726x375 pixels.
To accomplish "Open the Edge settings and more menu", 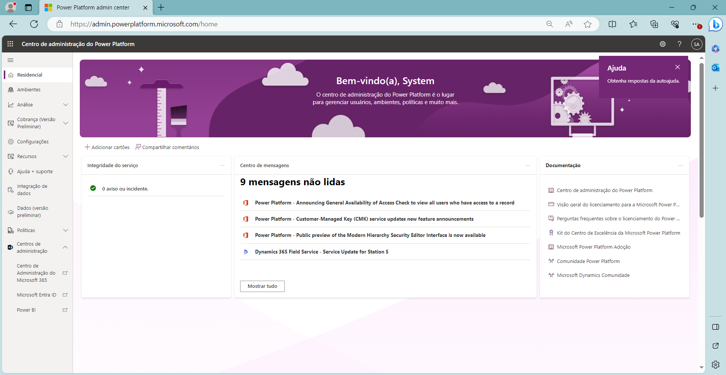I will point(696,24).
